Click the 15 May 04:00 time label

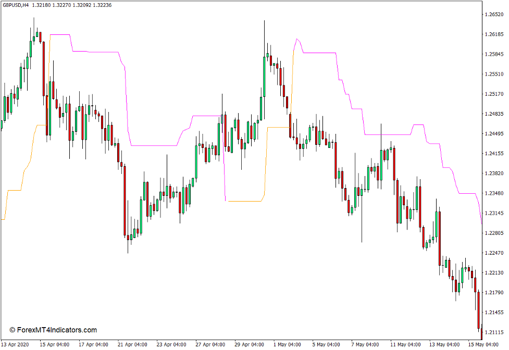(485, 344)
